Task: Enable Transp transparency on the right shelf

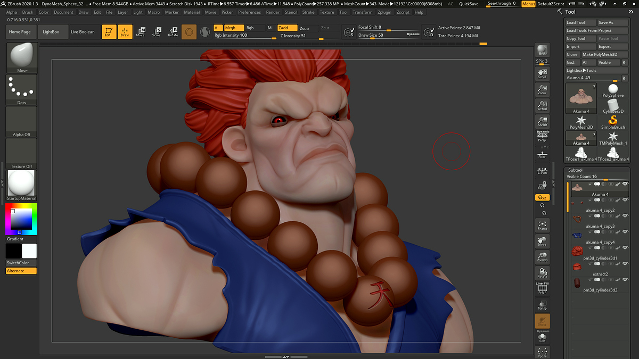Action: pos(542,304)
